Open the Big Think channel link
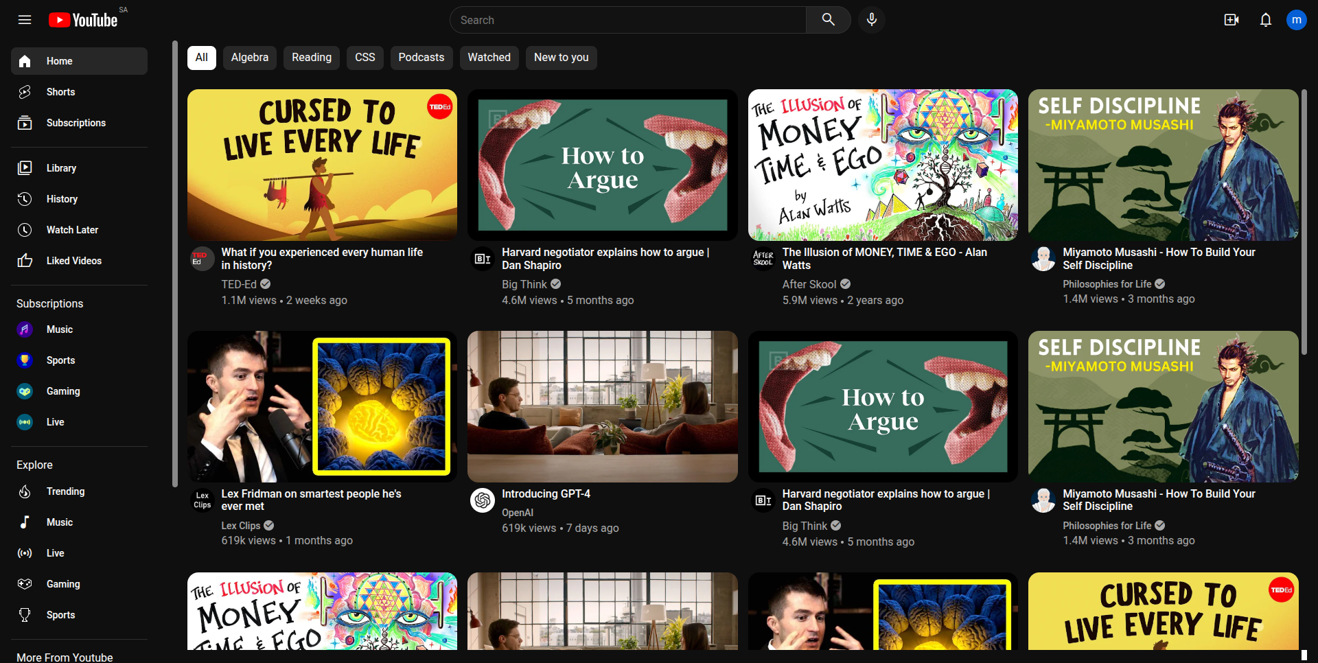The width and height of the screenshot is (1318, 663). pos(524,284)
